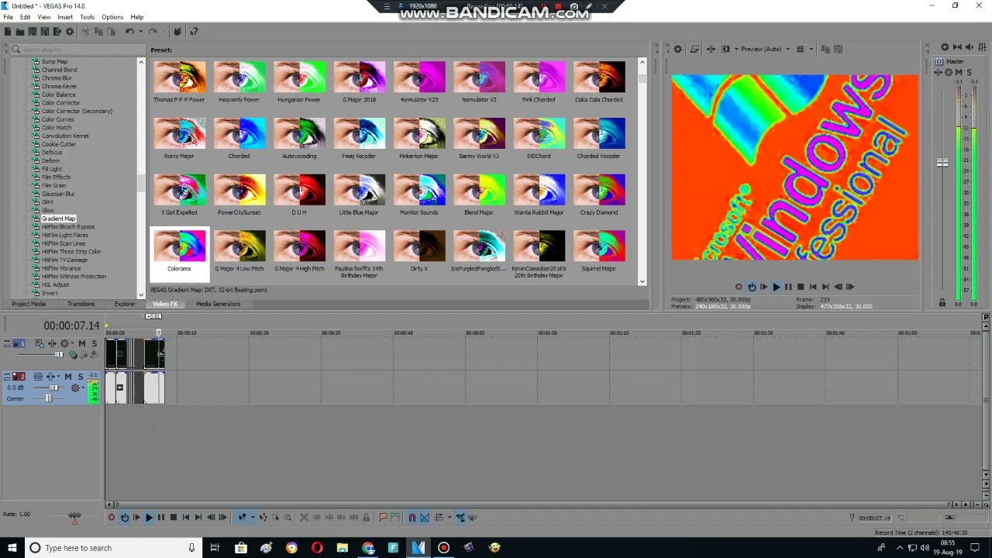
Task: Open Track FX icon on video track 1
Action: coord(52,343)
